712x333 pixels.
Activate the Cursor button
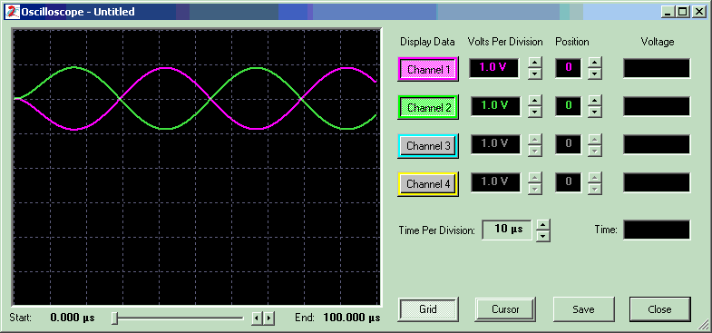505,309
